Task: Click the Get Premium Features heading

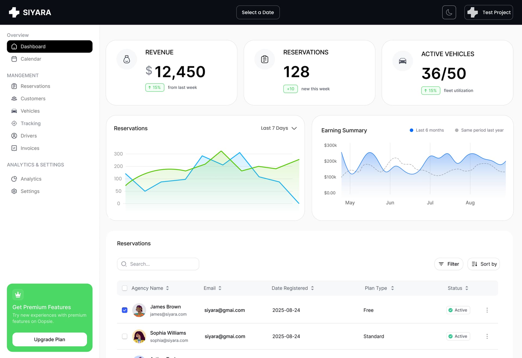Action: click(42, 307)
